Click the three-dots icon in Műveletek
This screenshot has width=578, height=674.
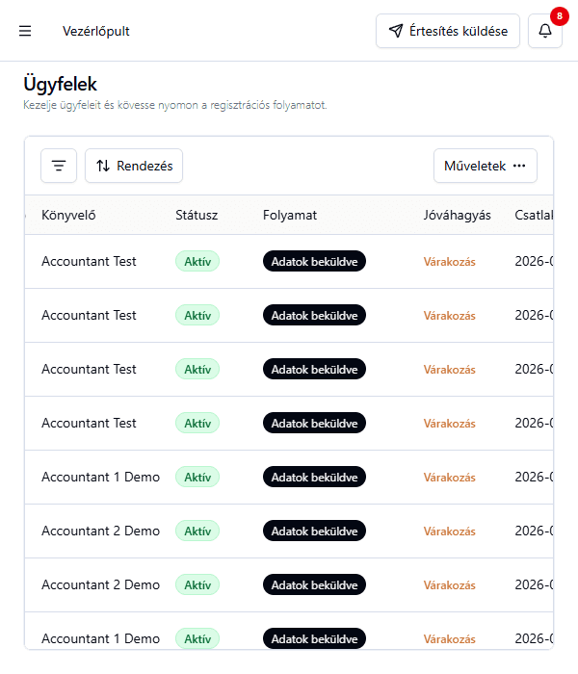(519, 166)
